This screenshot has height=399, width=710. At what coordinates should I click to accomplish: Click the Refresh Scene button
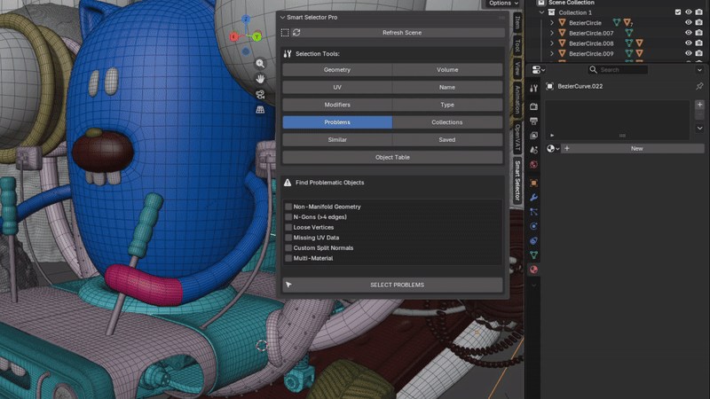(x=403, y=33)
